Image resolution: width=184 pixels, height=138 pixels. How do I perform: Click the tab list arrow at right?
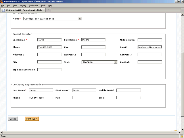click(x=183, y=10)
